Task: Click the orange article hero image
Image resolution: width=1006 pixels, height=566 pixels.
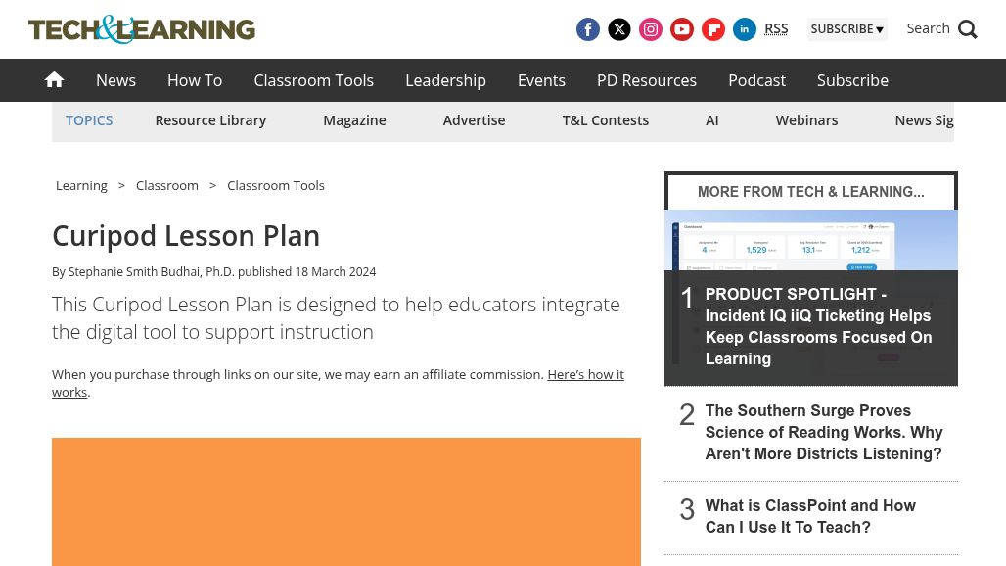Action: pos(346,501)
